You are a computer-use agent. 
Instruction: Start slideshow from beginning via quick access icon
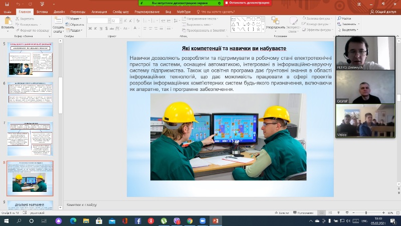42,4
